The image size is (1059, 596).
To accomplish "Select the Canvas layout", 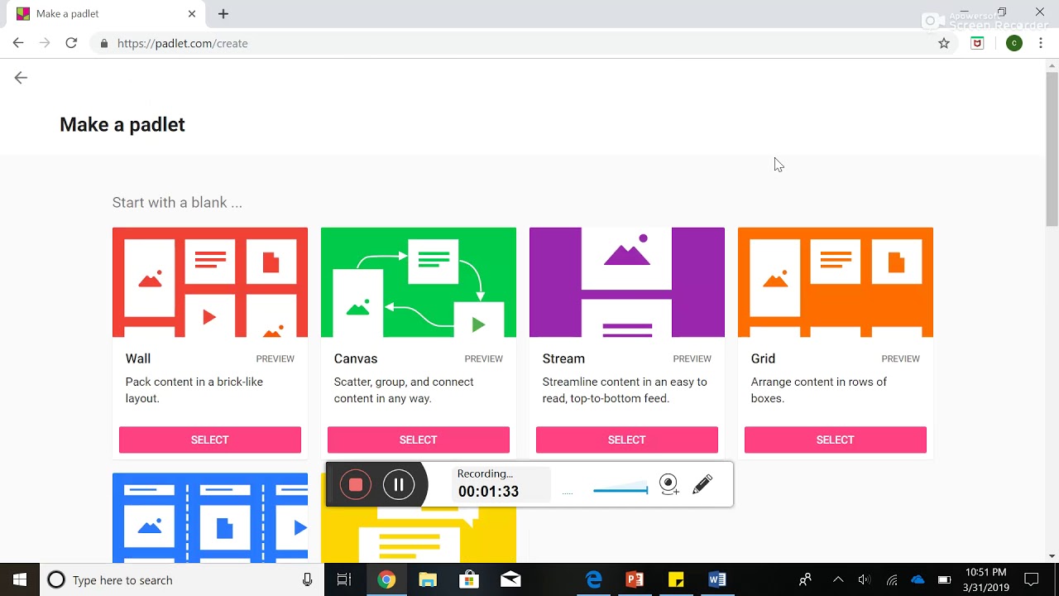I will click(x=419, y=440).
